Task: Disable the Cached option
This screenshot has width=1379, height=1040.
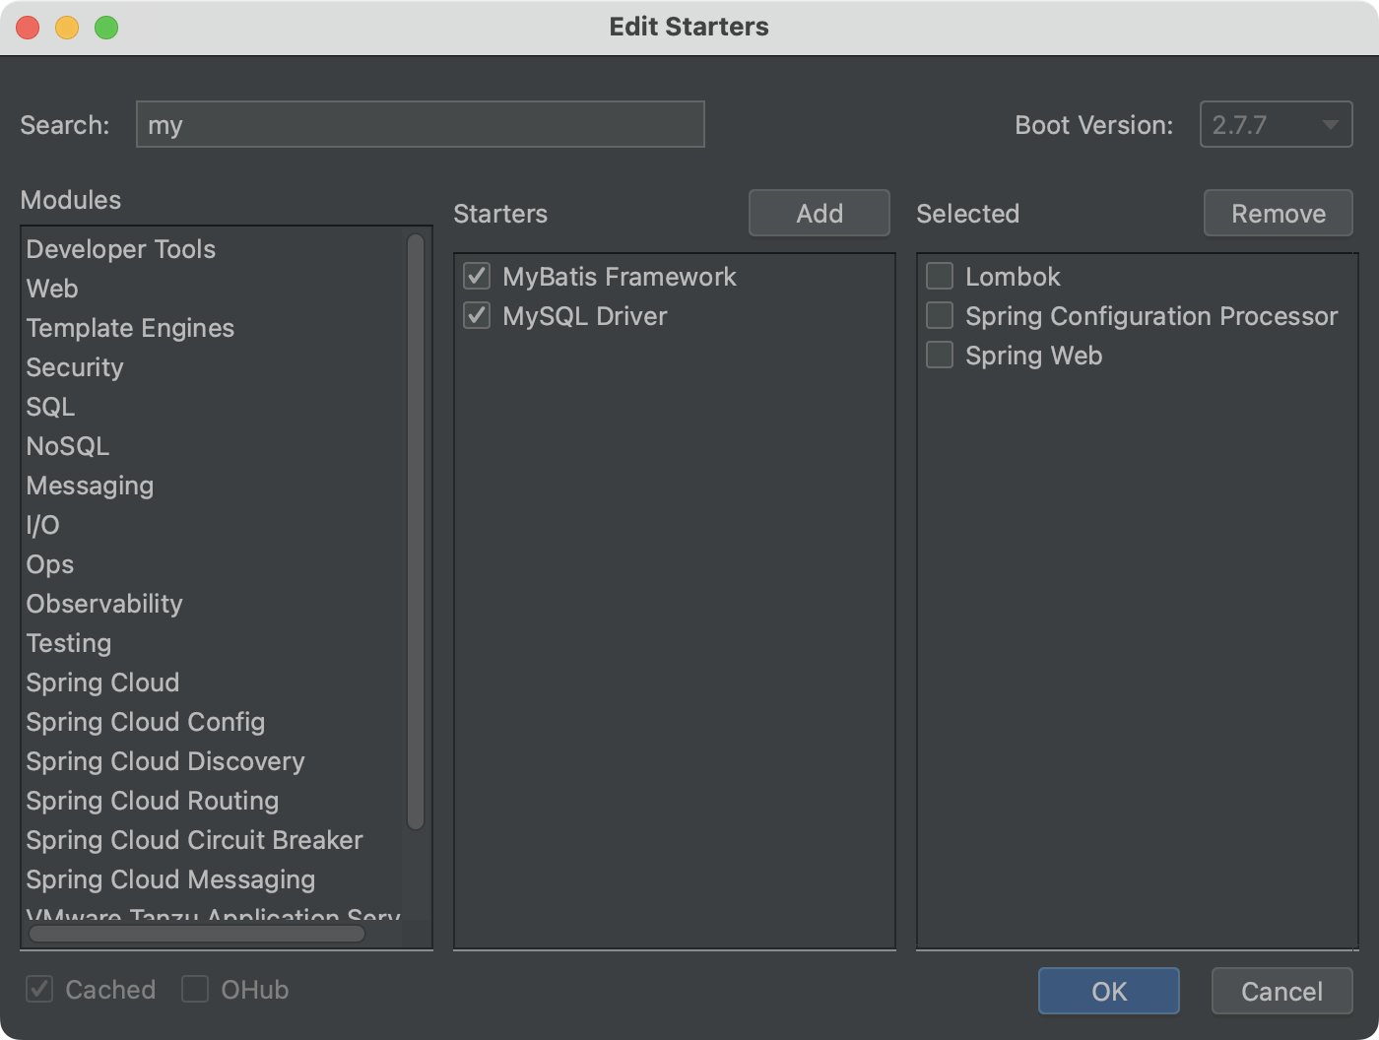Action: (x=39, y=990)
